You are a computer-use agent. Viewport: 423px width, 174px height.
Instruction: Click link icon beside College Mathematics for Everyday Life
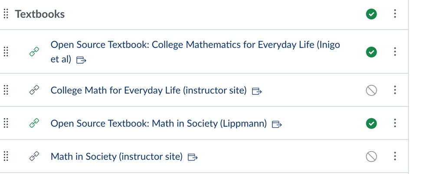(x=34, y=52)
